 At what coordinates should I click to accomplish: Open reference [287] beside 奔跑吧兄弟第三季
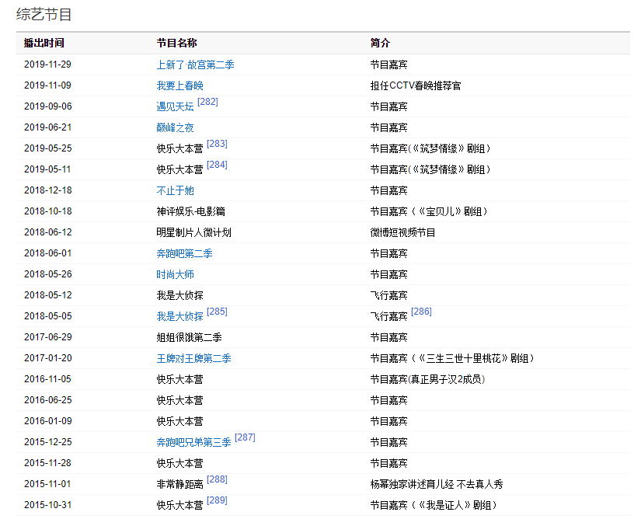[x=245, y=437]
